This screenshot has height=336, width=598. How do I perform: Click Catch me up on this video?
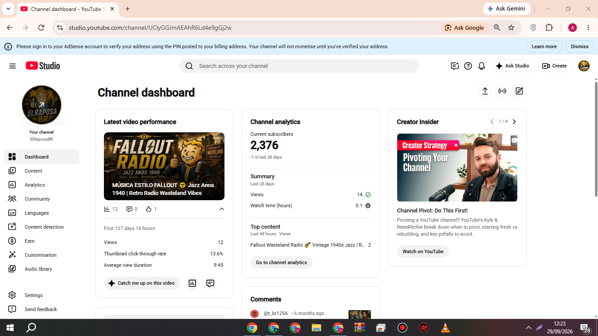(142, 283)
